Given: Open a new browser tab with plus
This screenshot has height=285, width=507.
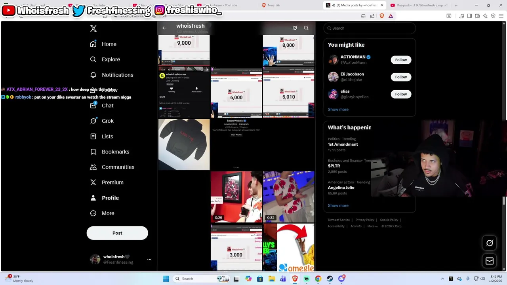Looking at the screenshot, I should [x=456, y=5].
